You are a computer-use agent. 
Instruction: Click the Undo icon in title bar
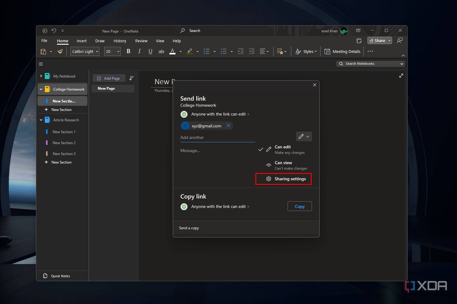(x=54, y=31)
